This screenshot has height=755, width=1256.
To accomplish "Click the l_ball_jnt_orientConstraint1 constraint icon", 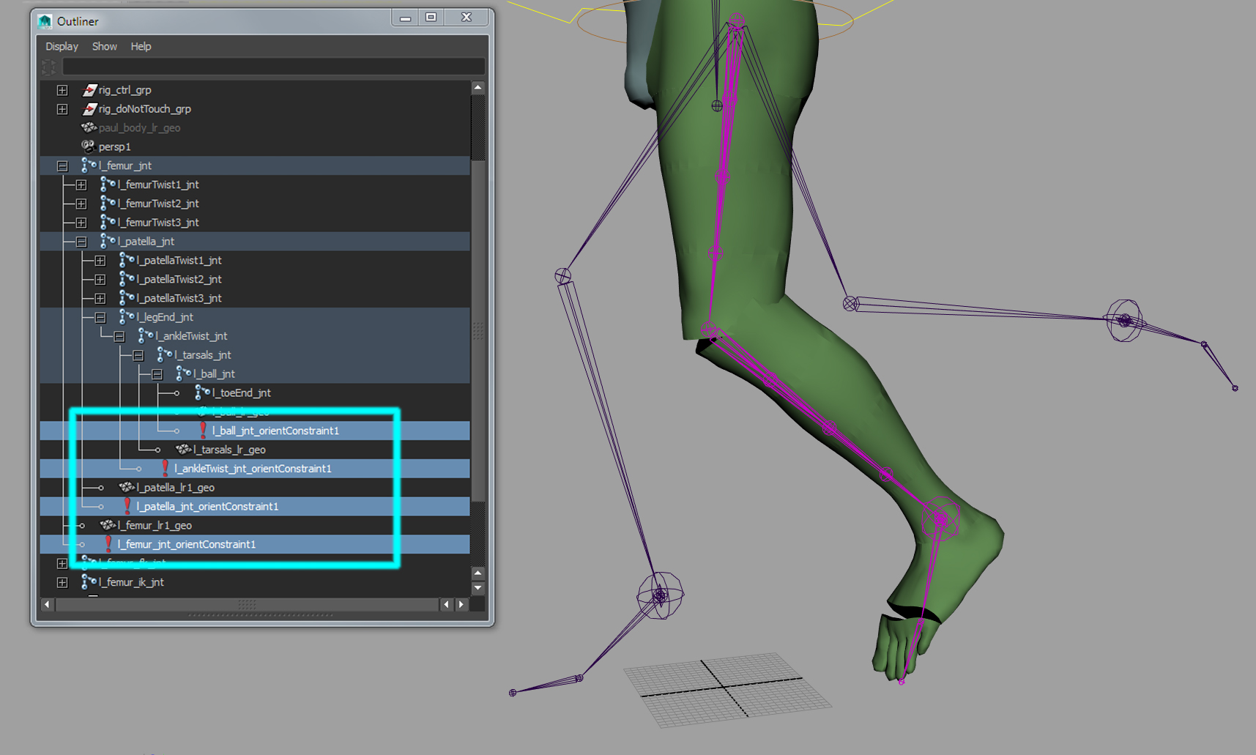I will coord(203,431).
